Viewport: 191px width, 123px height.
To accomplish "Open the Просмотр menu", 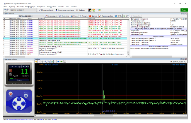I will click(20, 7).
